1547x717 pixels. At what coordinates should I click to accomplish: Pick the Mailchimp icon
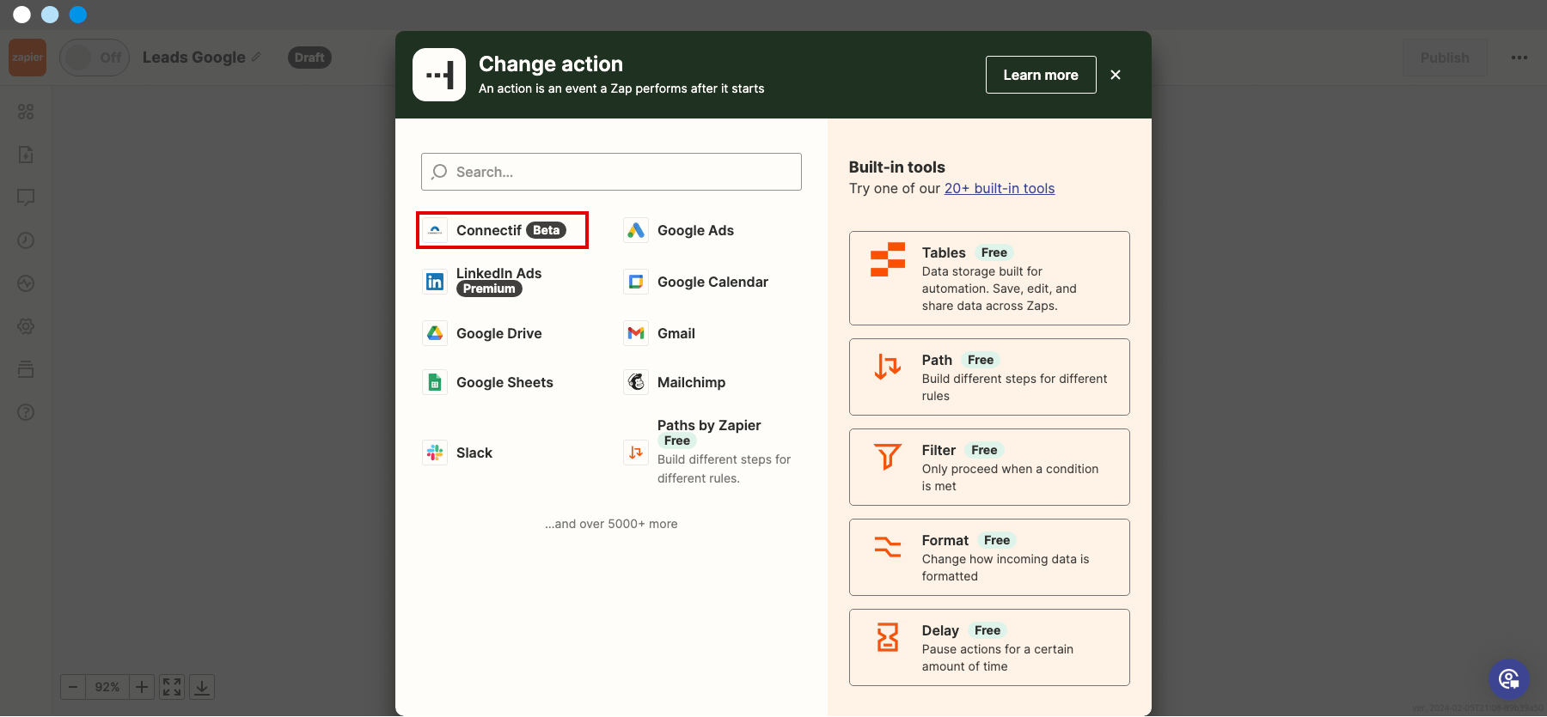click(x=636, y=382)
